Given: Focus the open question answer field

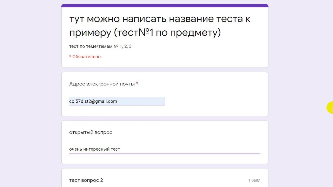Looking at the screenshot, I should tap(164, 149).
